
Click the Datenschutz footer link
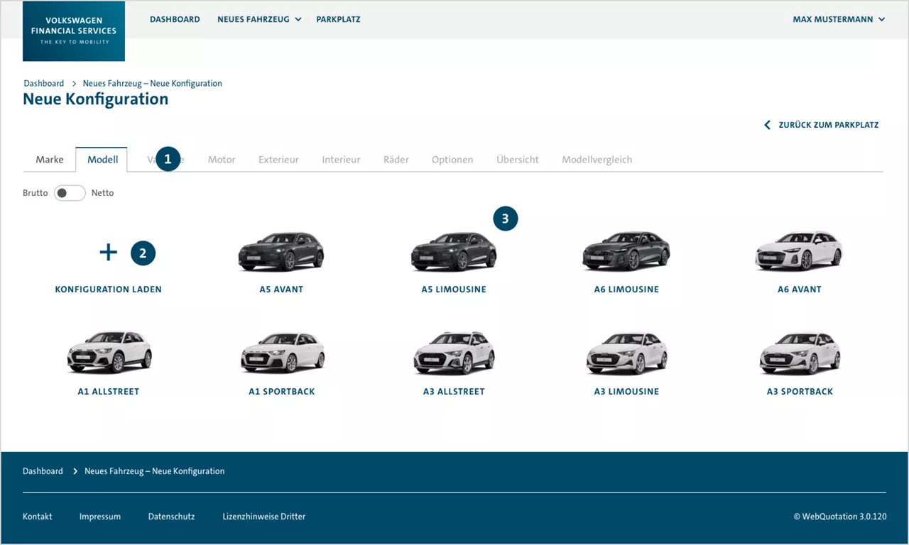point(171,516)
